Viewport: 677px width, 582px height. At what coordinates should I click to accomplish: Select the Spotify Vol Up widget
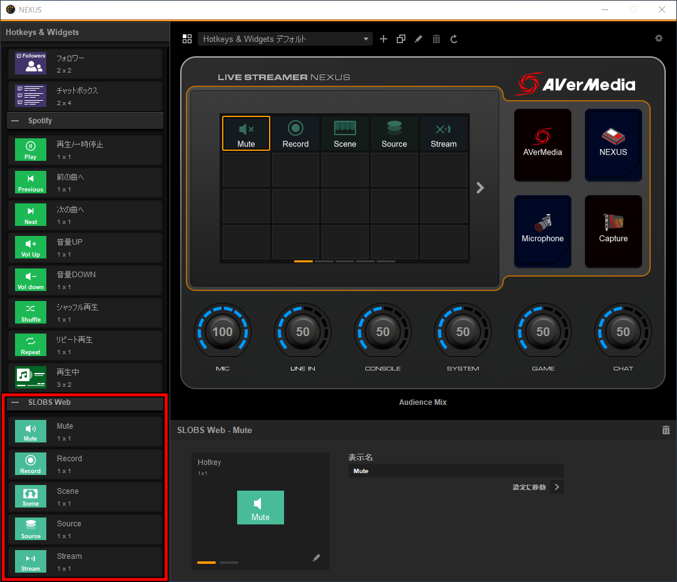(x=85, y=248)
